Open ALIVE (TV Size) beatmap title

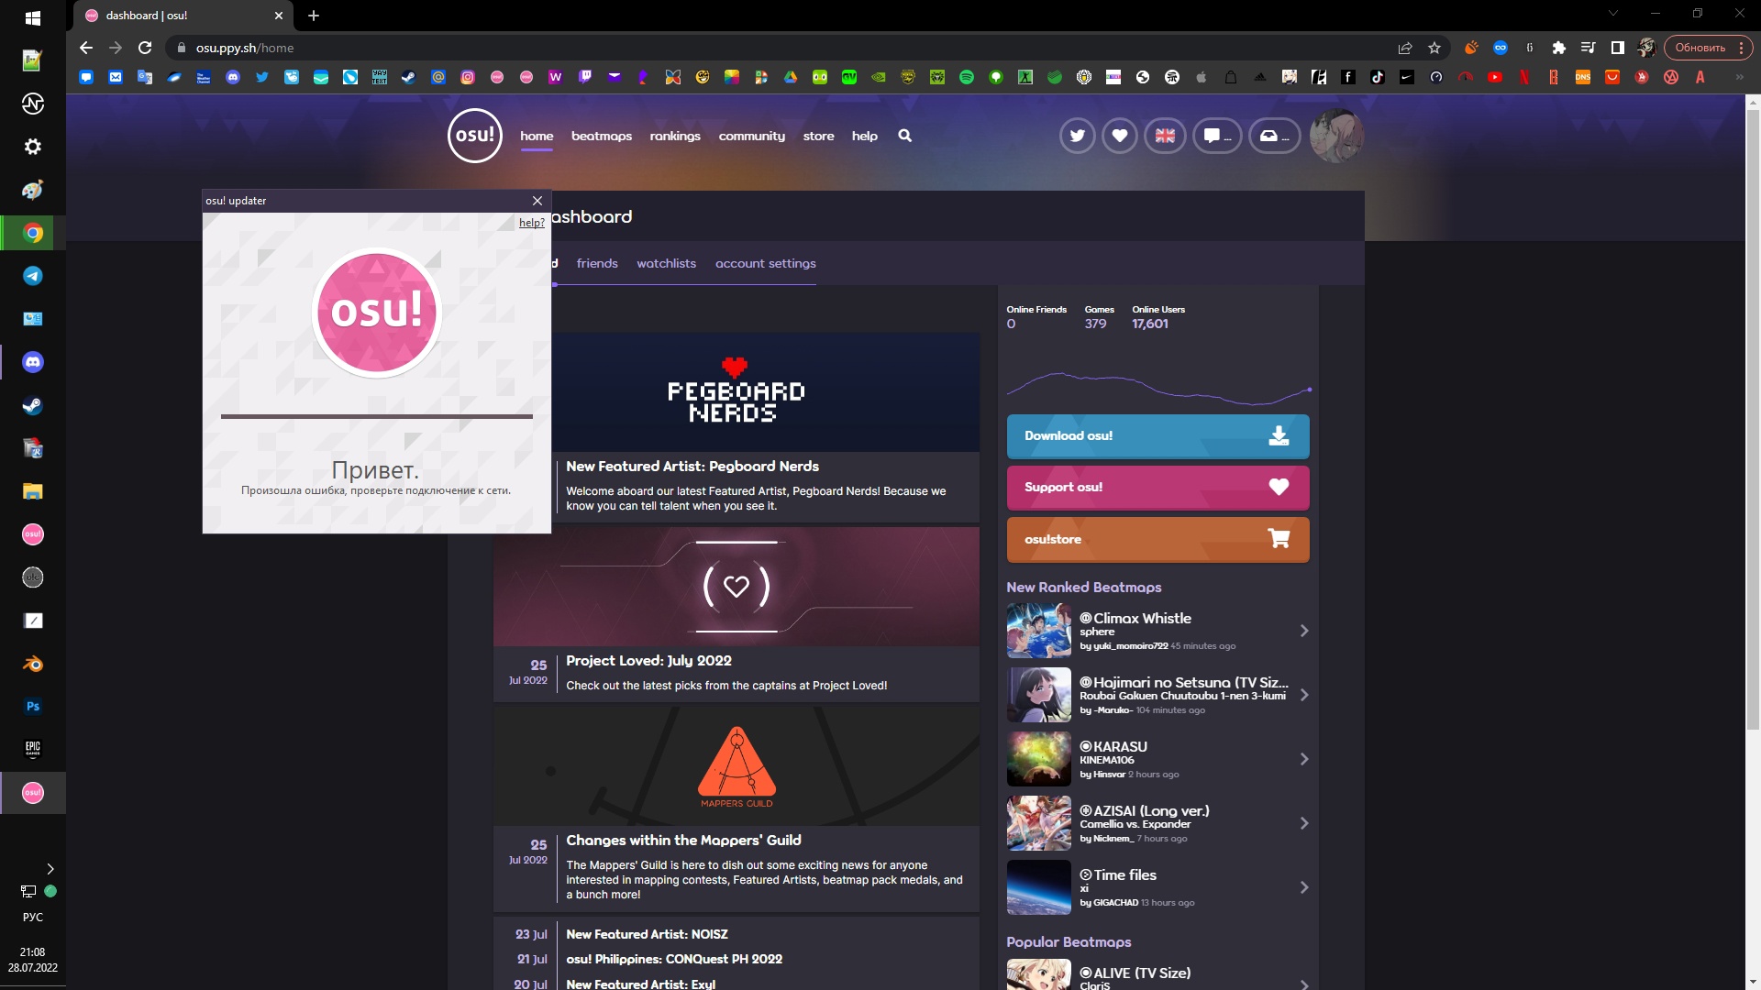[1142, 973]
